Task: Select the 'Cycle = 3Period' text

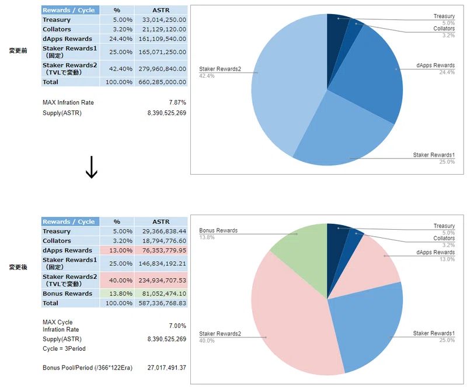Action: pos(64,348)
